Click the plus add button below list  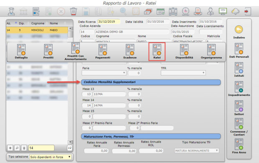[x=10, y=148]
